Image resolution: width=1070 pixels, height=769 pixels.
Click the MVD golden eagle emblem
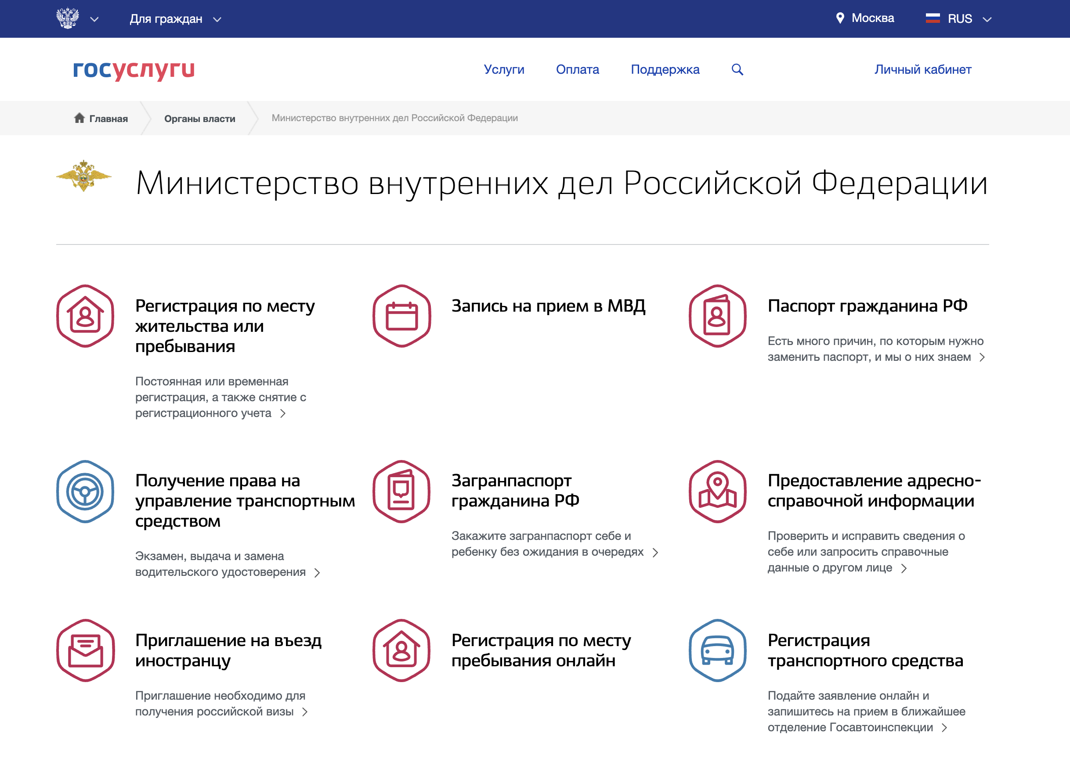[84, 176]
